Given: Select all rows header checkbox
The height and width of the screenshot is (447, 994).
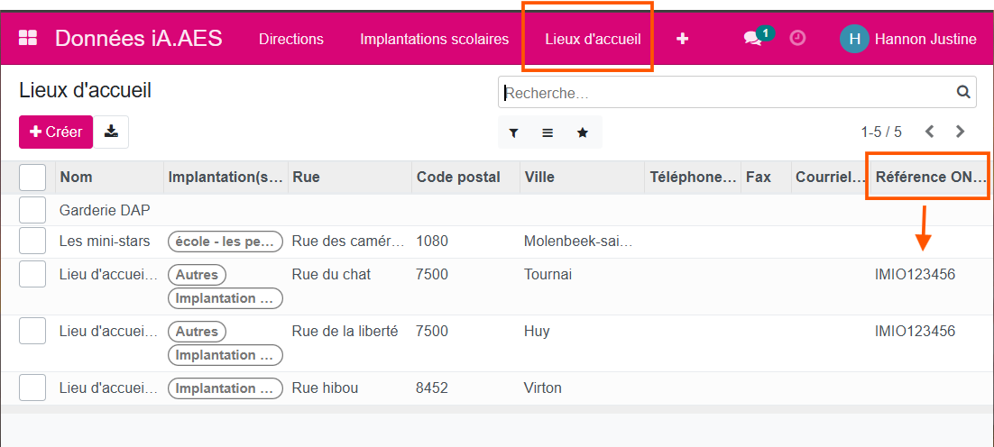Looking at the screenshot, I should point(32,178).
